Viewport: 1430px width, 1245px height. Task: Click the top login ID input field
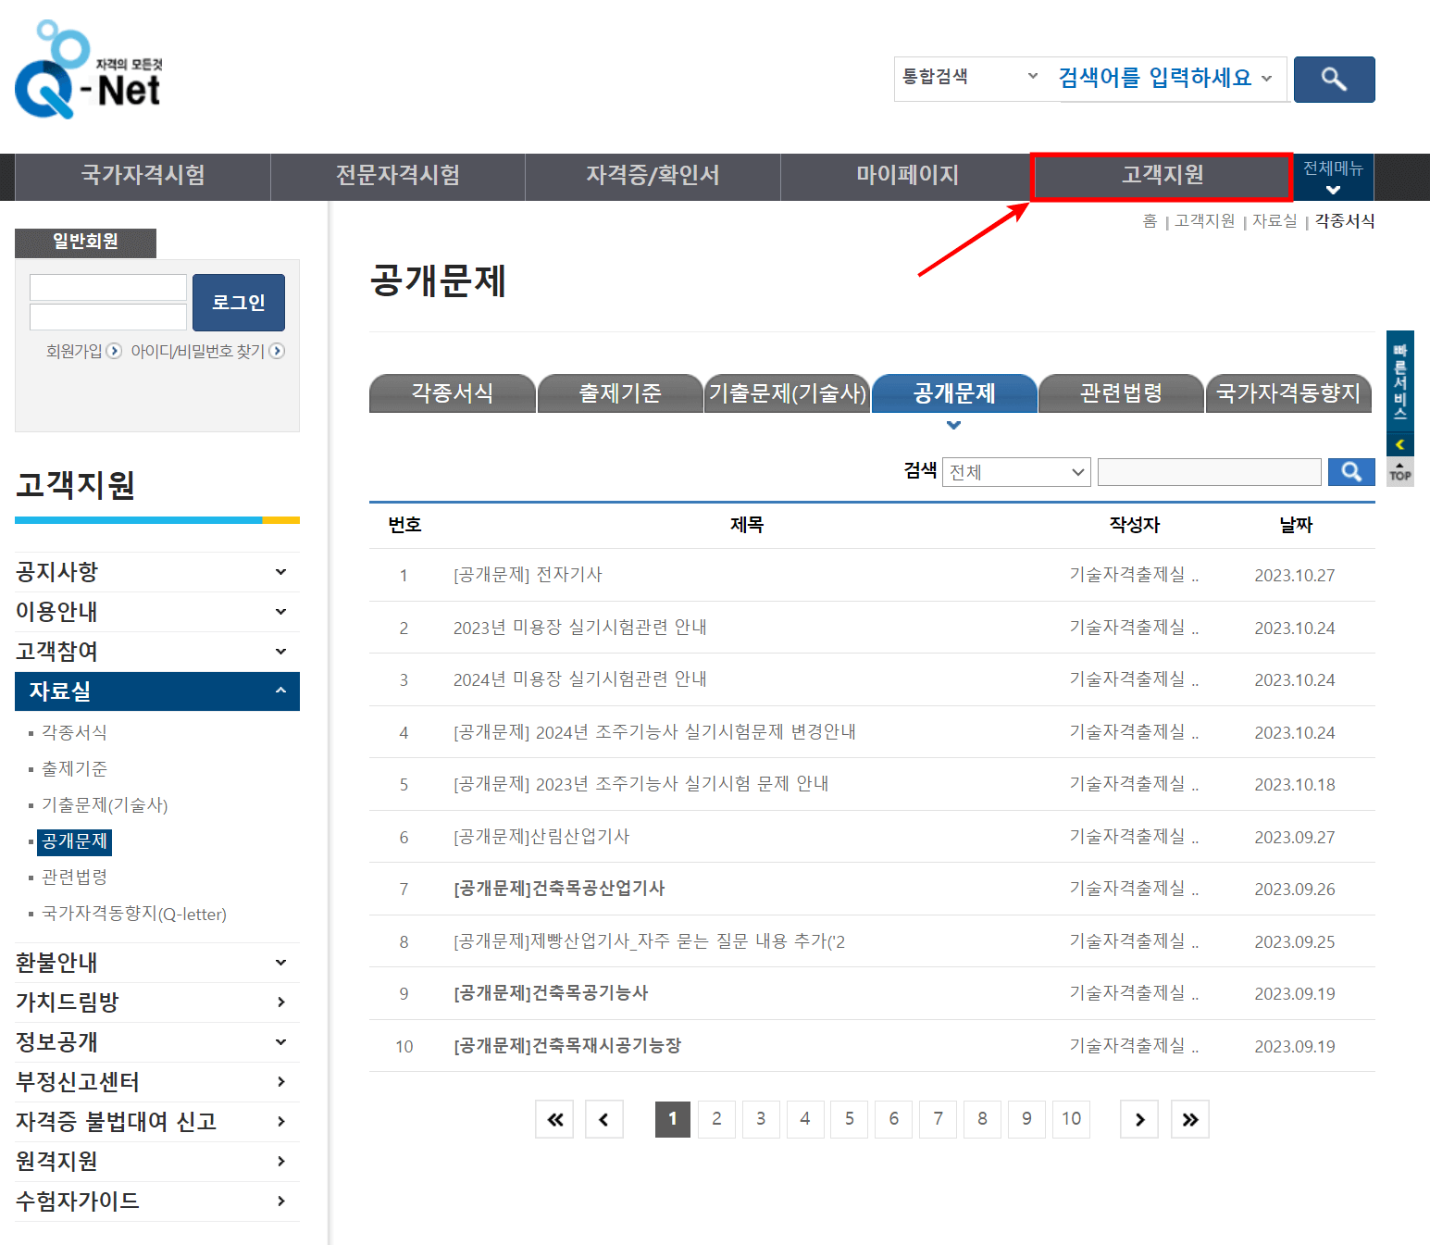pos(108,288)
